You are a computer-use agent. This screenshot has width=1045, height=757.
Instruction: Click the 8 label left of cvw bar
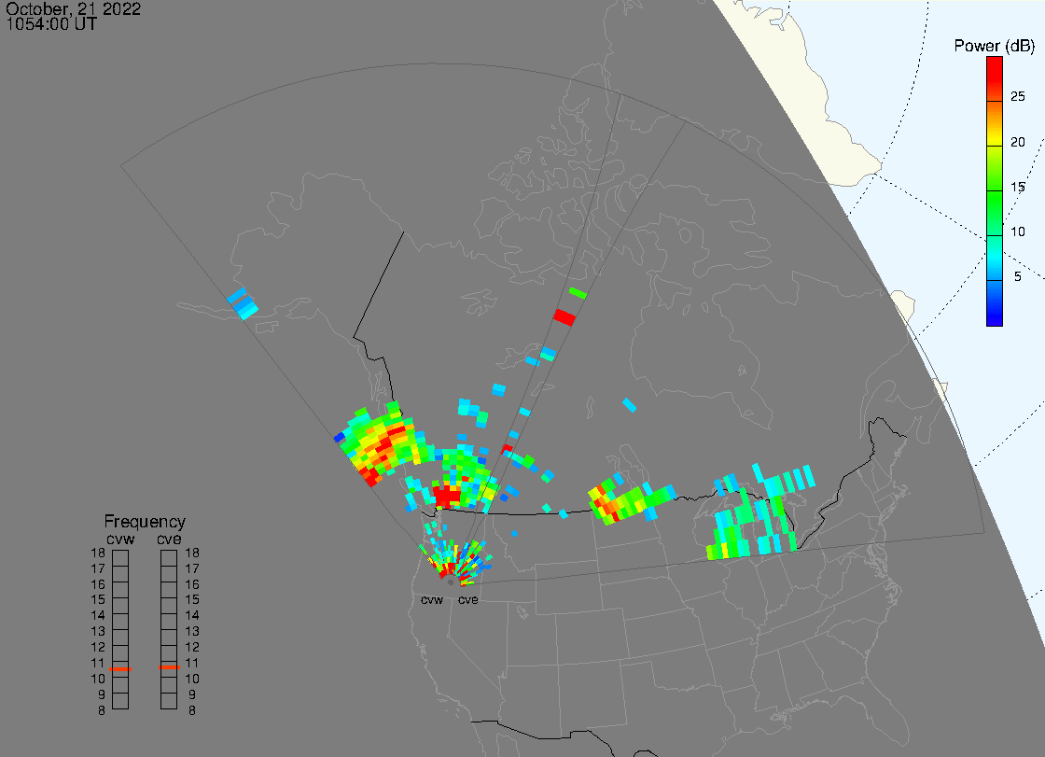pos(102,711)
